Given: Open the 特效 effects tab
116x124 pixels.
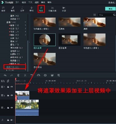Looking at the screenshot, I should pos(41,9).
